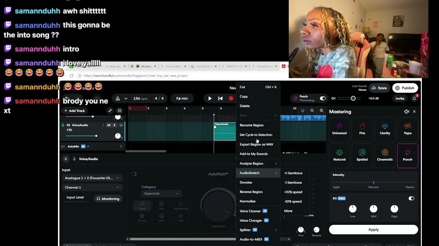Expand the Voice/Audio track chevron
The height and width of the screenshot is (246, 439).
121,125
